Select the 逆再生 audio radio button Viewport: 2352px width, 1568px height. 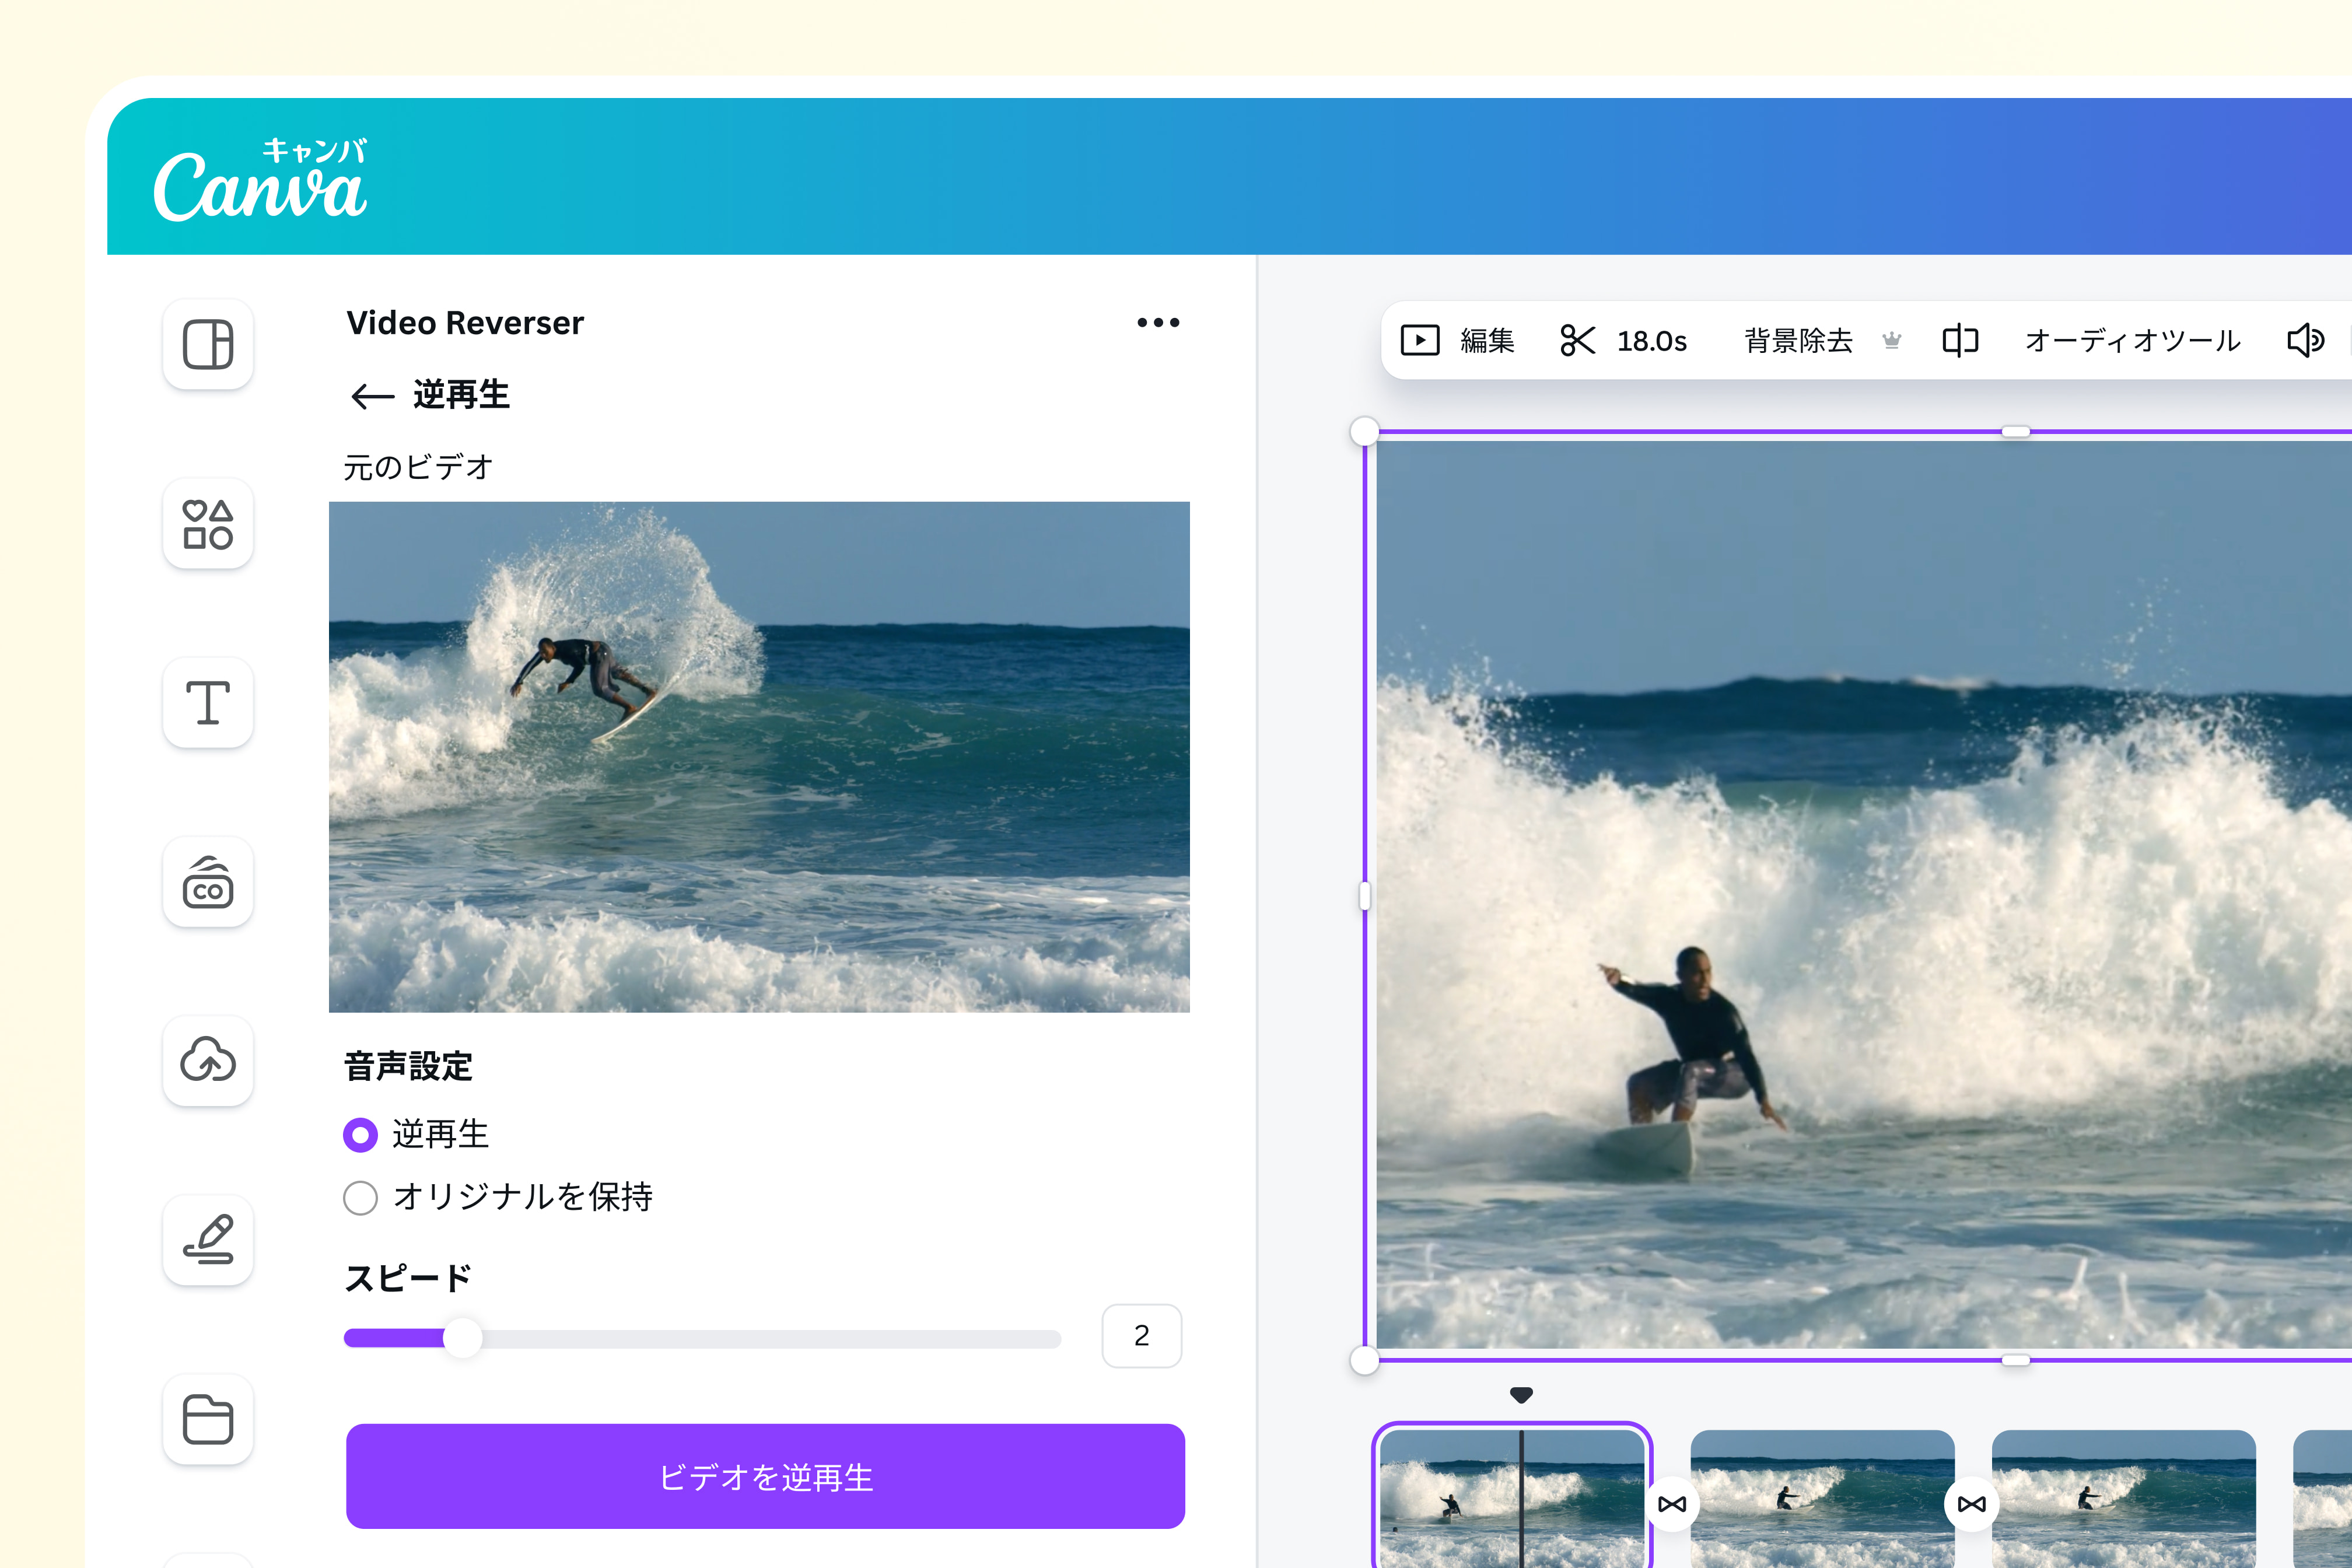[360, 1134]
